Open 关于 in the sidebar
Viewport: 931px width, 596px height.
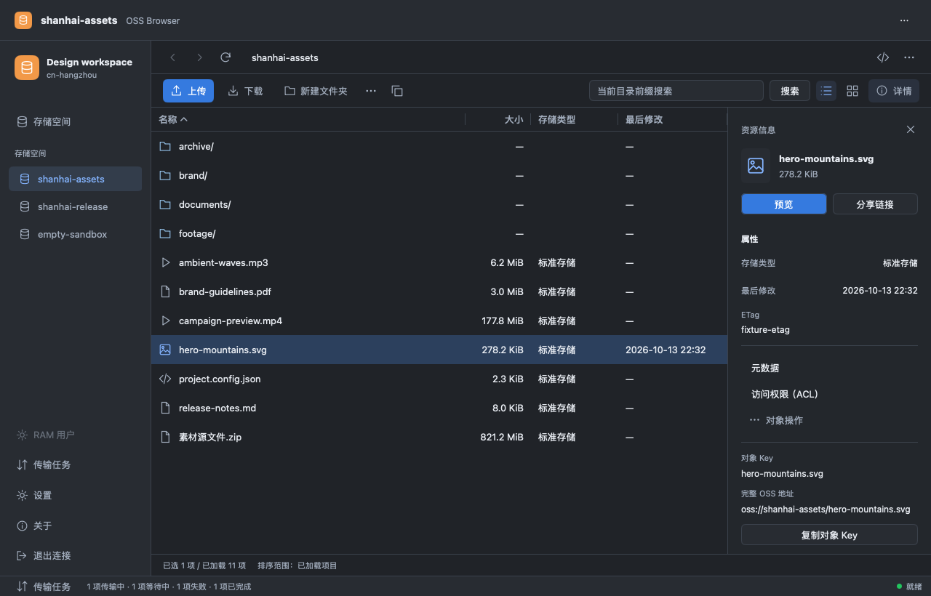pos(75,525)
